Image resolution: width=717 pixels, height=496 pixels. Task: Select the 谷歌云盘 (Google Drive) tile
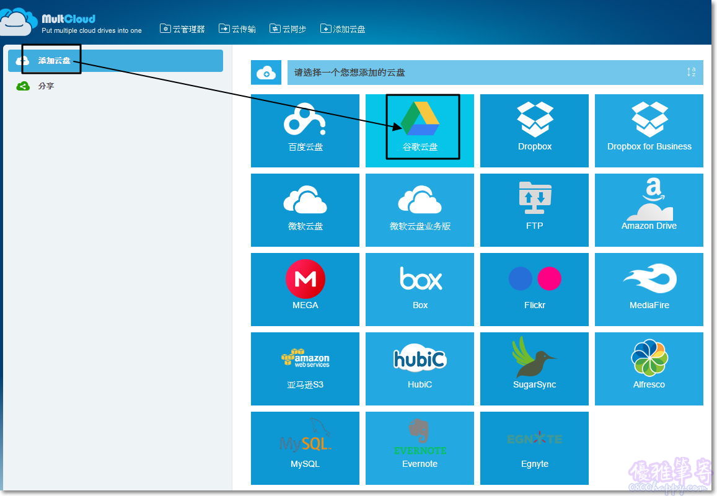tap(420, 130)
